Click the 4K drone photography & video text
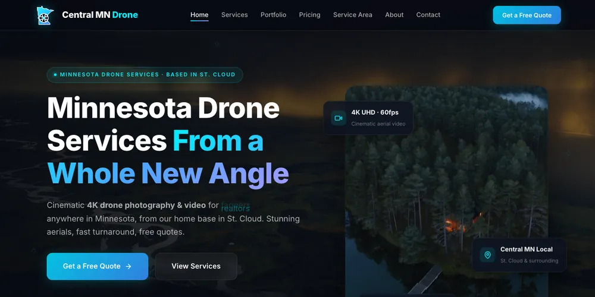 pyautogui.click(x=146, y=206)
